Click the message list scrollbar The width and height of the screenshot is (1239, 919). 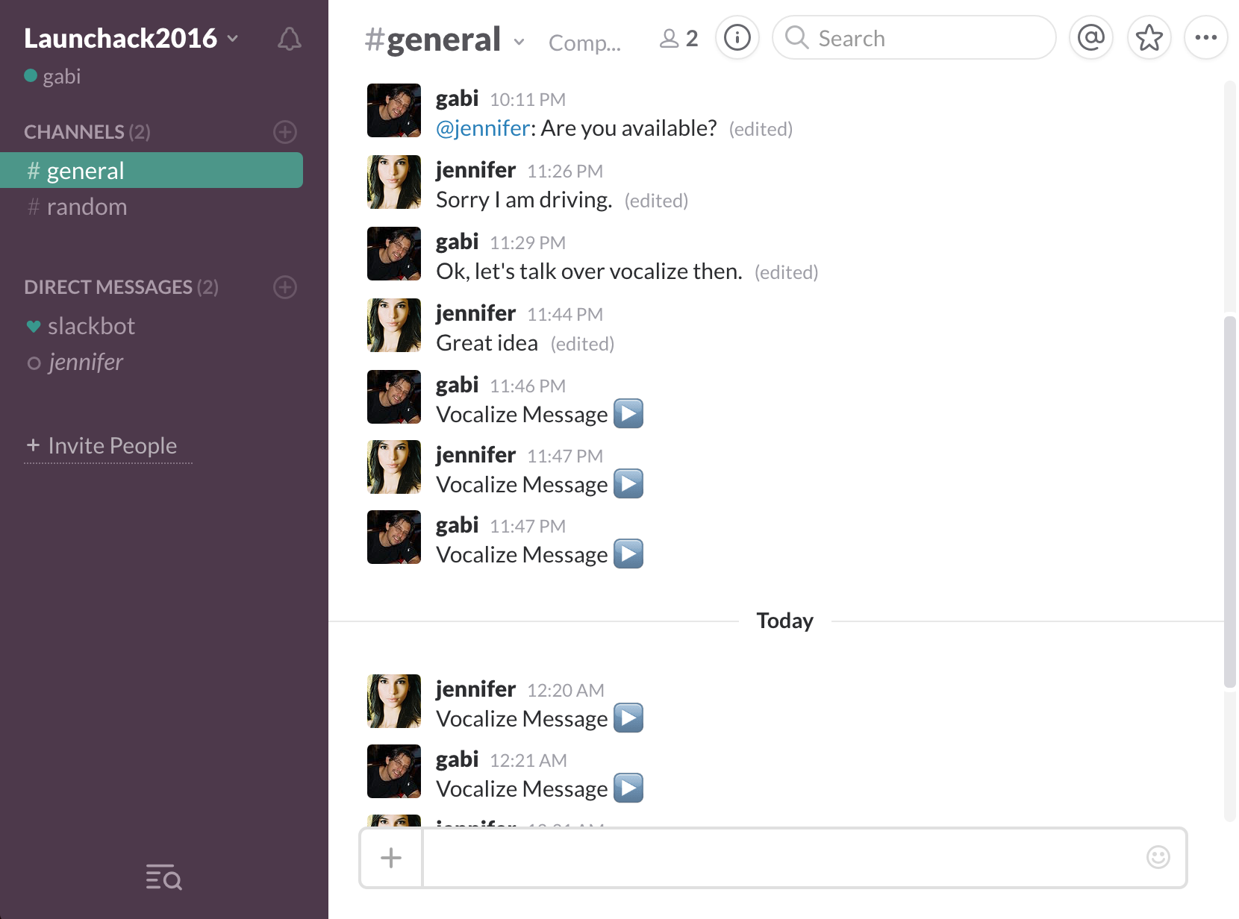(1230, 501)
